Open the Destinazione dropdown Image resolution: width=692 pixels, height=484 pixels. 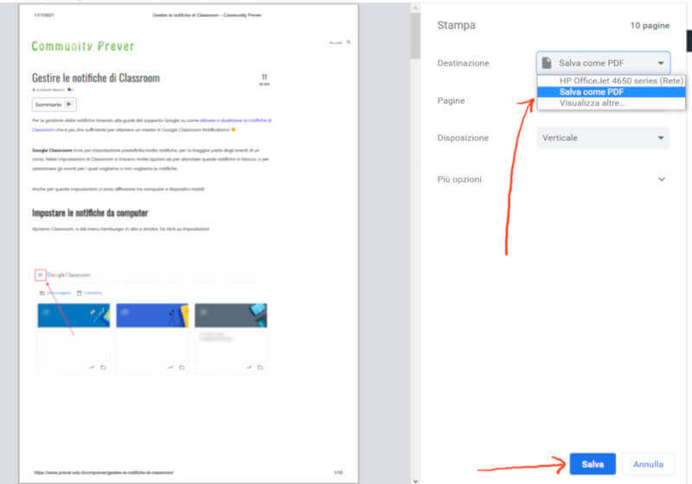[603, 63]
